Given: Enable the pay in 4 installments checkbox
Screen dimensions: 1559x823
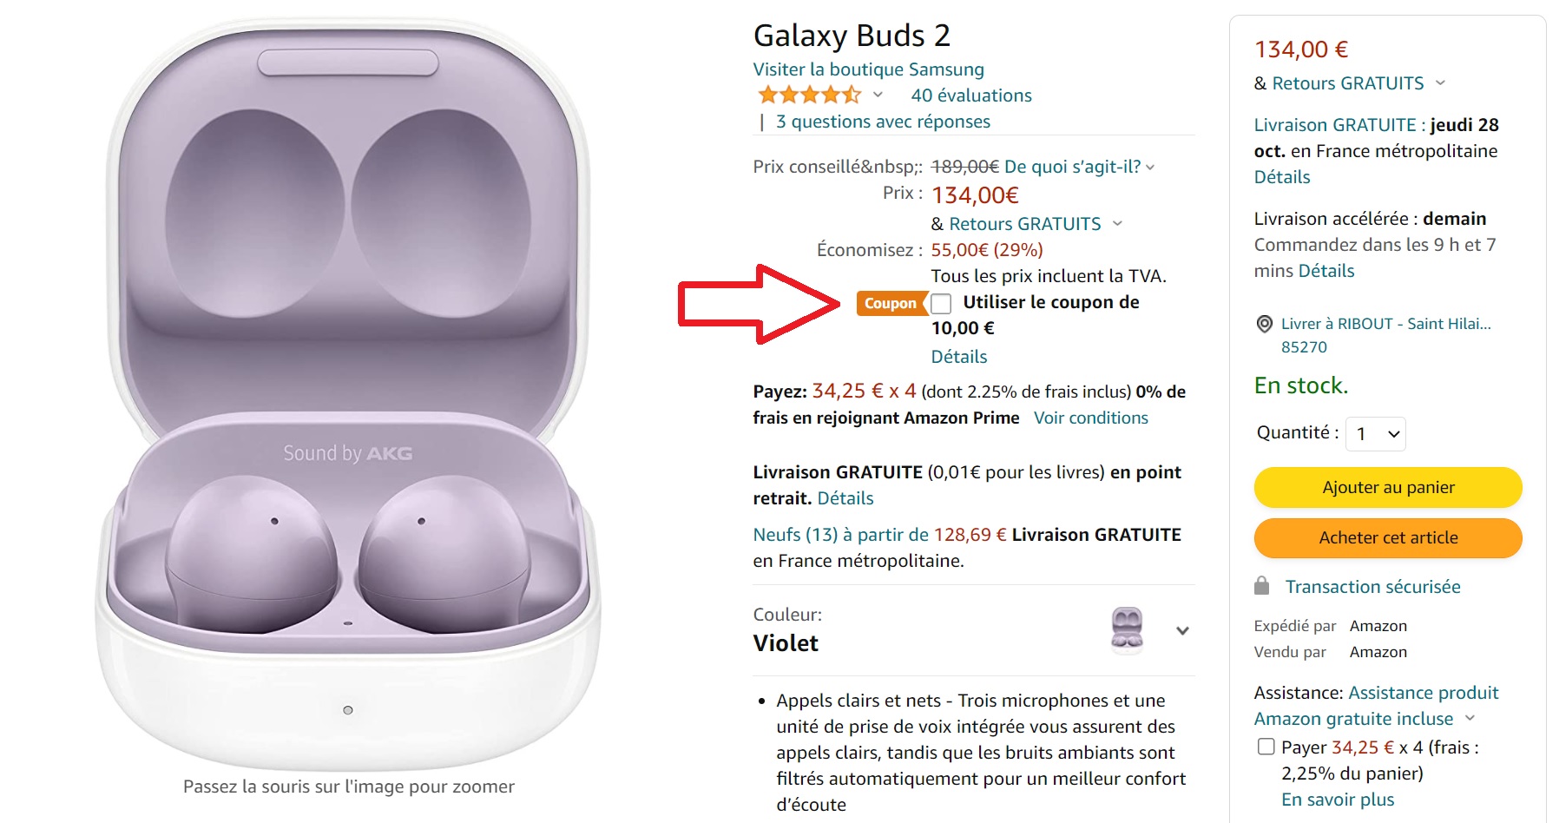Looking at the screenshot, I should (1266, 747).
